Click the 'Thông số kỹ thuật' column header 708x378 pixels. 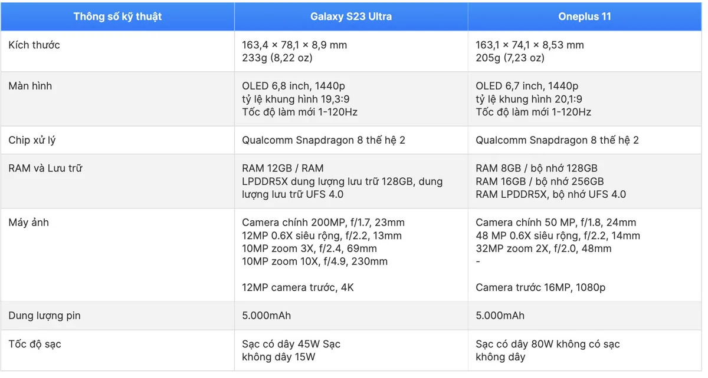118,16
